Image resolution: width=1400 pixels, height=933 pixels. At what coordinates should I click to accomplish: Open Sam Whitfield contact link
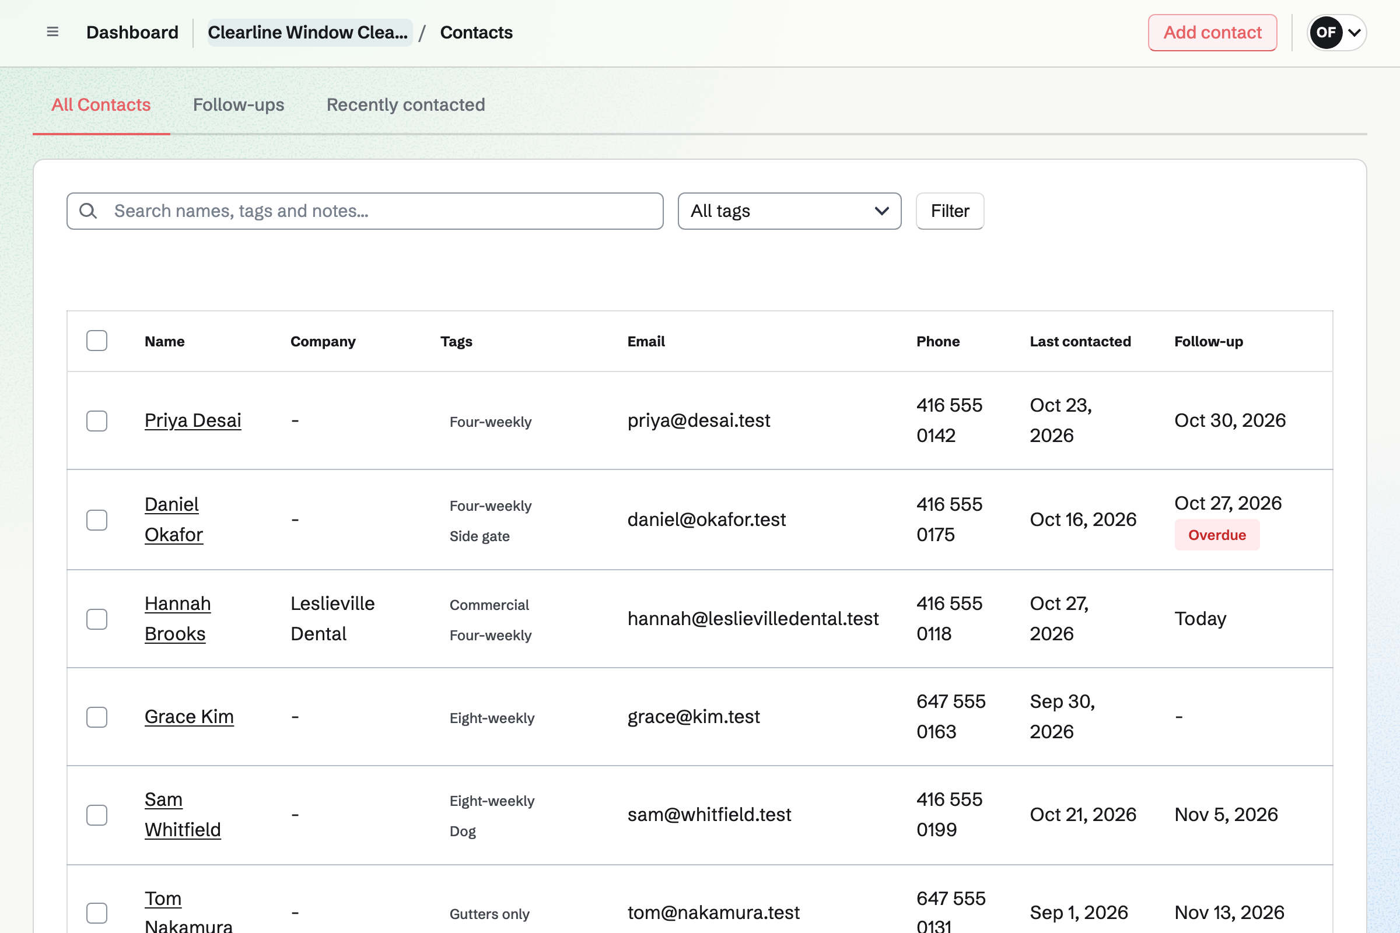pyautogui.click(x=183, y=815)
